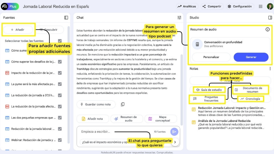Click document icon of Reducción de la jornada laboral source

pyautogui.click(x=7, y=129)
